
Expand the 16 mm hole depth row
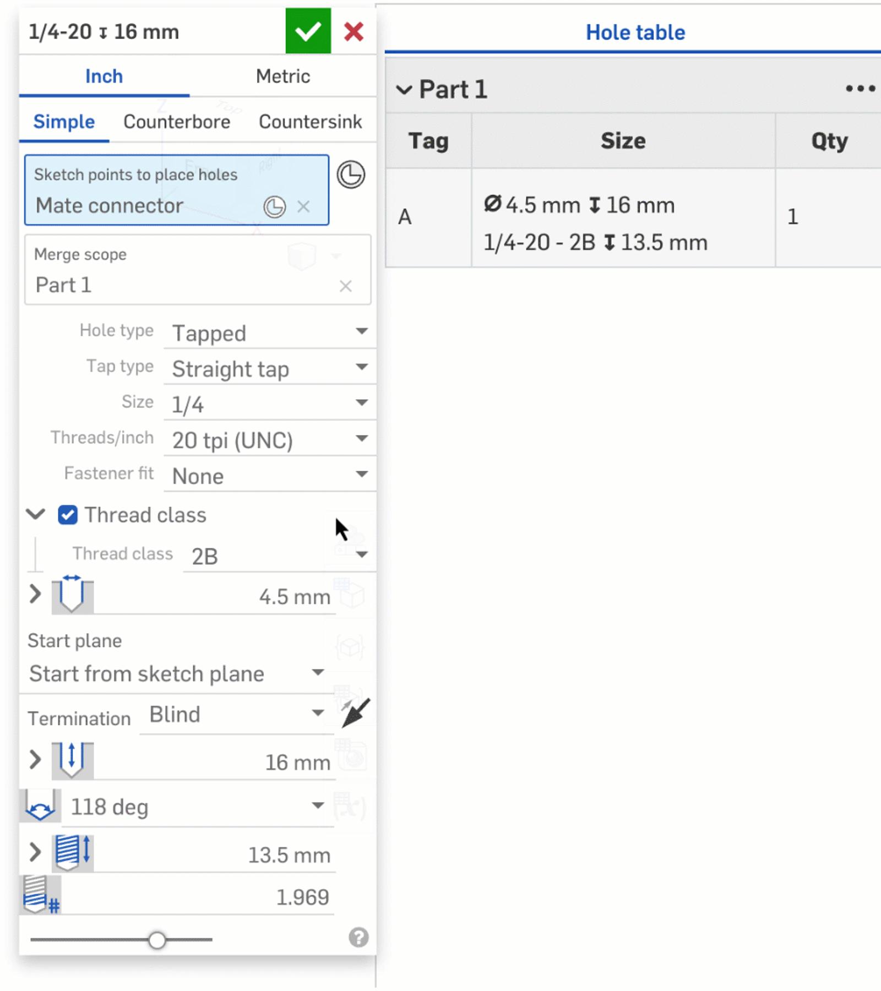[35, 760]
